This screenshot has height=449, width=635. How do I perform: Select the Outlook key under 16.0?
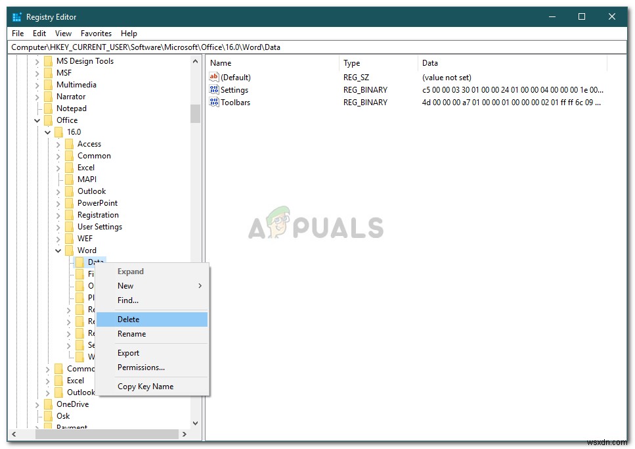tap(91, 191)
